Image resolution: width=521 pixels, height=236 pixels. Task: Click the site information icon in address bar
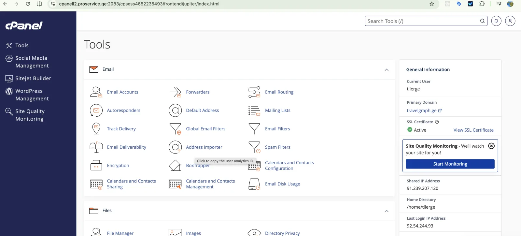click(x=53, y=4)
